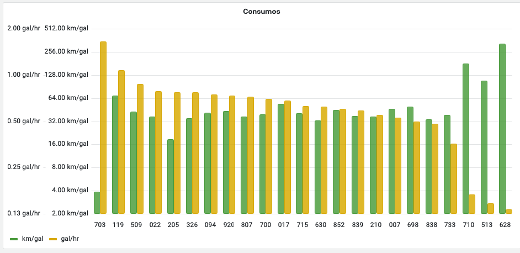
Task: Click the yellow gal/hr legend color swatch
Action: 53,239
